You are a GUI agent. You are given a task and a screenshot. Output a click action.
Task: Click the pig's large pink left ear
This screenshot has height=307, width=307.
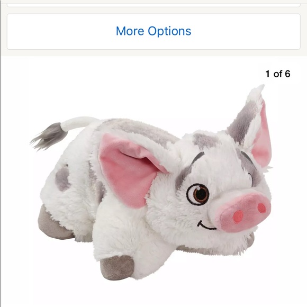coord(130,169)
